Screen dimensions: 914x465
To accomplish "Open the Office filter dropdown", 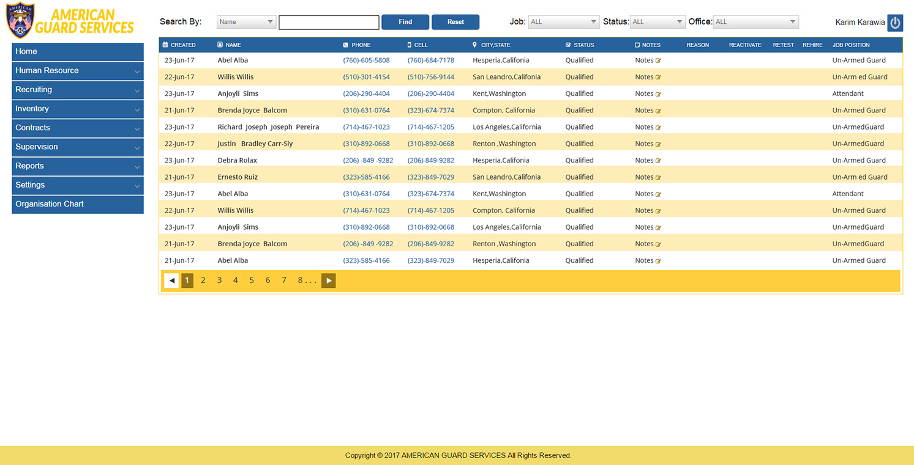I will pyautogui.click(x=755, y=22).
